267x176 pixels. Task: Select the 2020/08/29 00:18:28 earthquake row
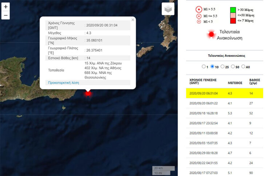point(224,153)
